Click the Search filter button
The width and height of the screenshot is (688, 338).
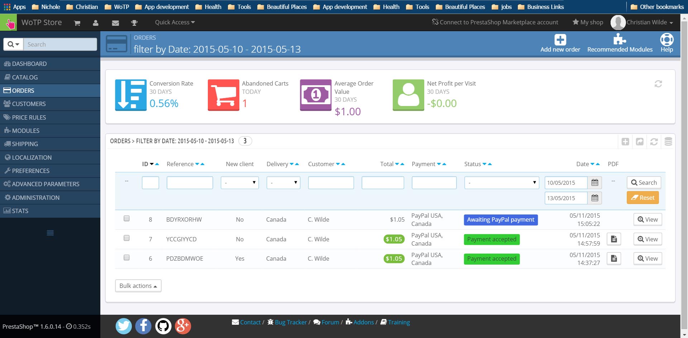pyautogui.click(x=644, y=183)
